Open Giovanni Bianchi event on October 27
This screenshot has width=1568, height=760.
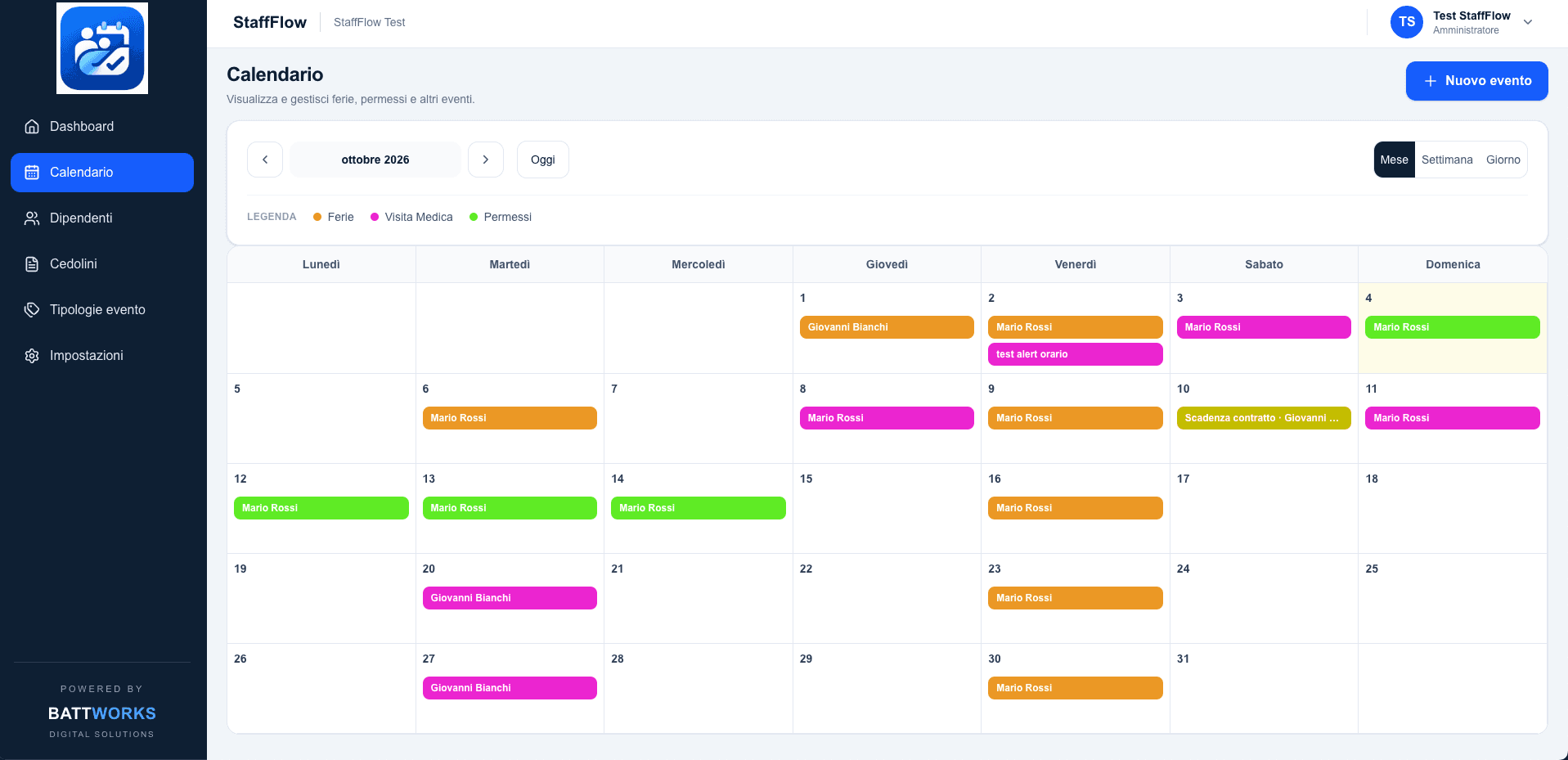coord(510,688)
